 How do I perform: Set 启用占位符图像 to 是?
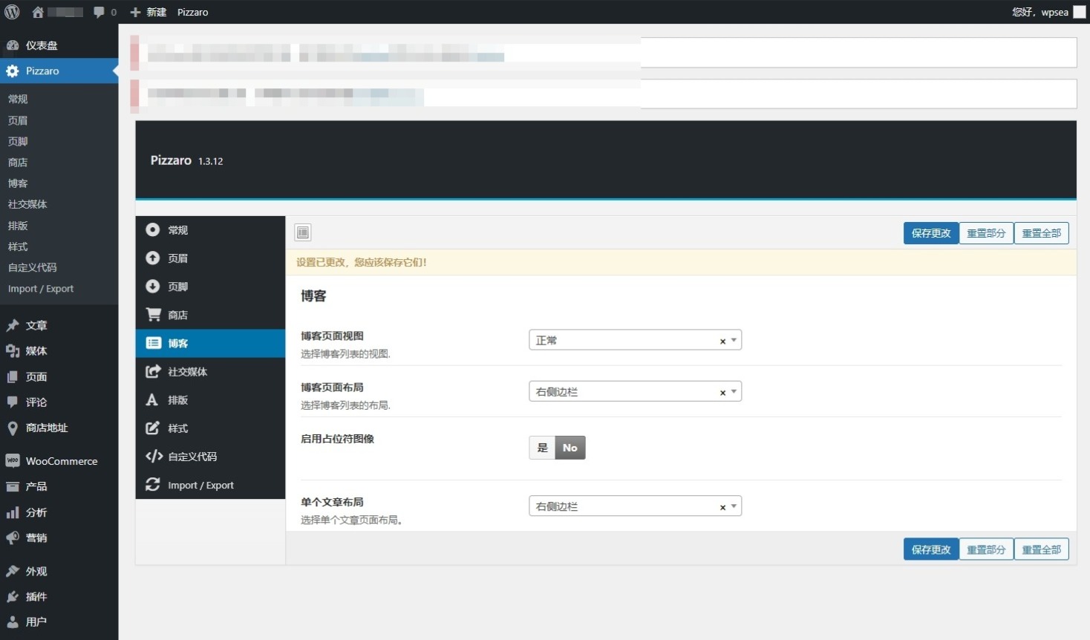543,448
